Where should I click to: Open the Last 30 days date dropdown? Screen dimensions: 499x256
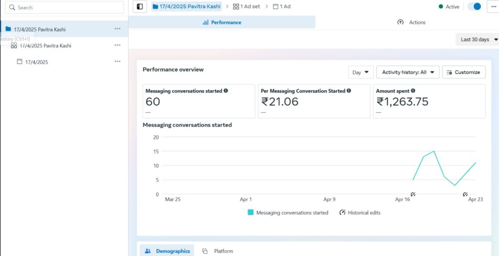(478, 39)
